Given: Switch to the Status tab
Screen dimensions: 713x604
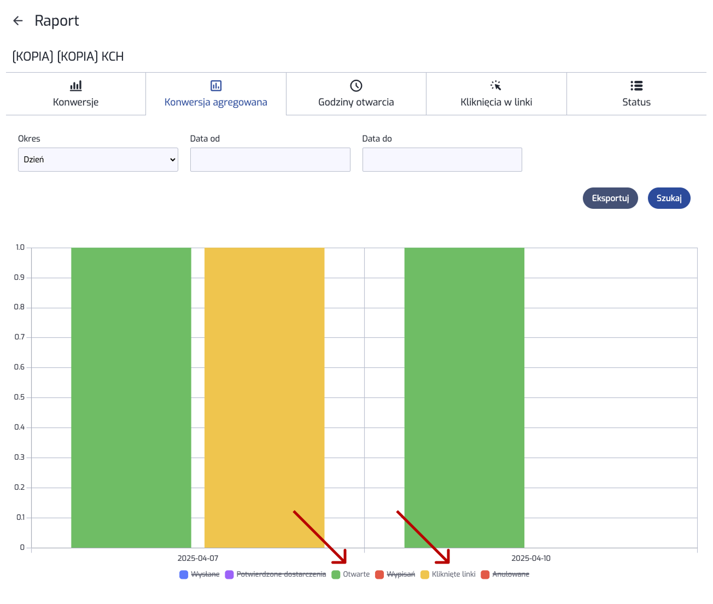Looking at the screenshot, I should [x=636, y=94].
